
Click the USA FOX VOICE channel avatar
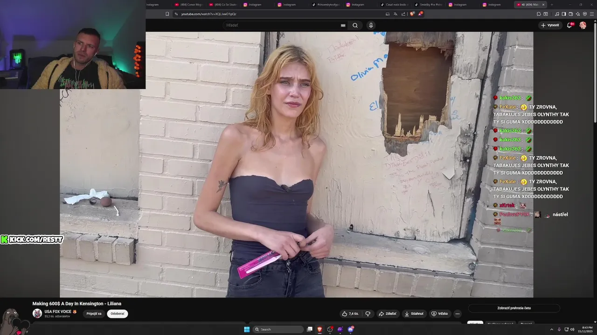coord(37,313)
